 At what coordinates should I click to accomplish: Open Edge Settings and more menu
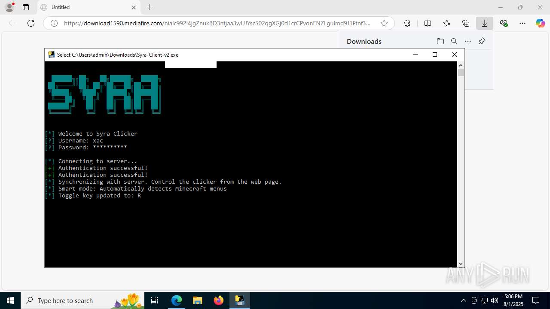pyautogui.click(x=522, y=23)
